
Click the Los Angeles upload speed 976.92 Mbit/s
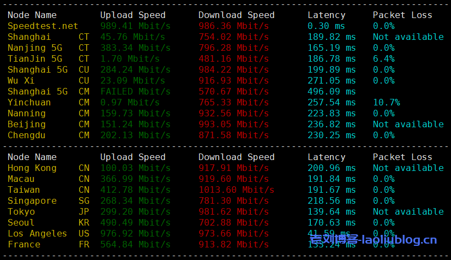point(135,234)
